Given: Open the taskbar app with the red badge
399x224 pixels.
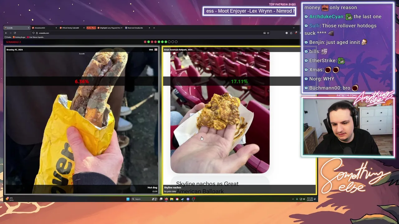Looking at the screenshot, I should point(193,199).
